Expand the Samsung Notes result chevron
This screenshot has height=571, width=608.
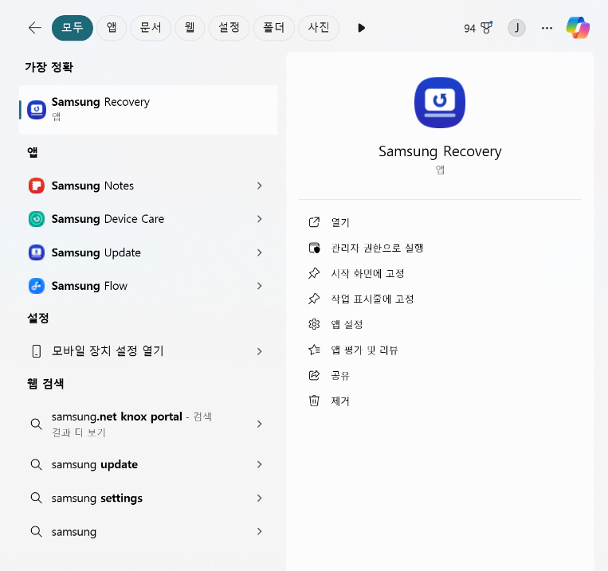(260, 186)
